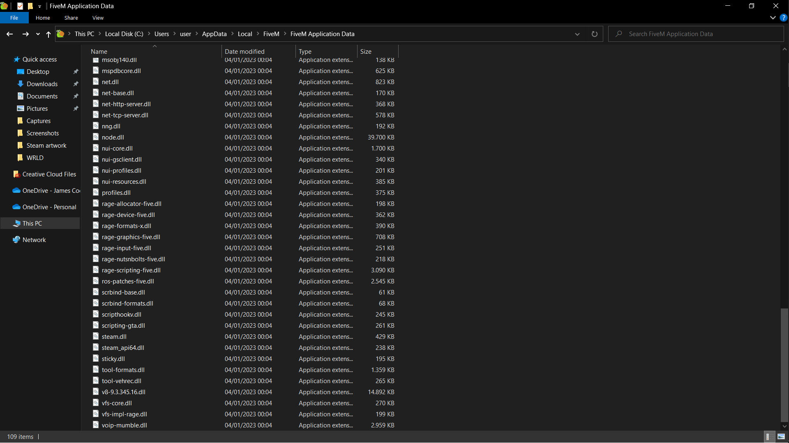Image resolution: width=789 pixels, height=443 pixels.
Task: Click This PC in the address breadcrumb
Action: click(x=84, y=34)
